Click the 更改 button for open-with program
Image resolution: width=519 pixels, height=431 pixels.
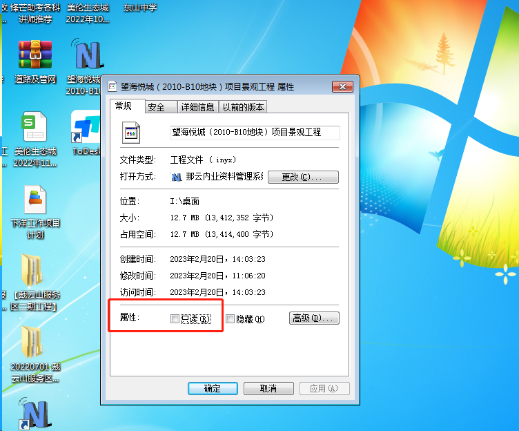[x=303, y=177]
